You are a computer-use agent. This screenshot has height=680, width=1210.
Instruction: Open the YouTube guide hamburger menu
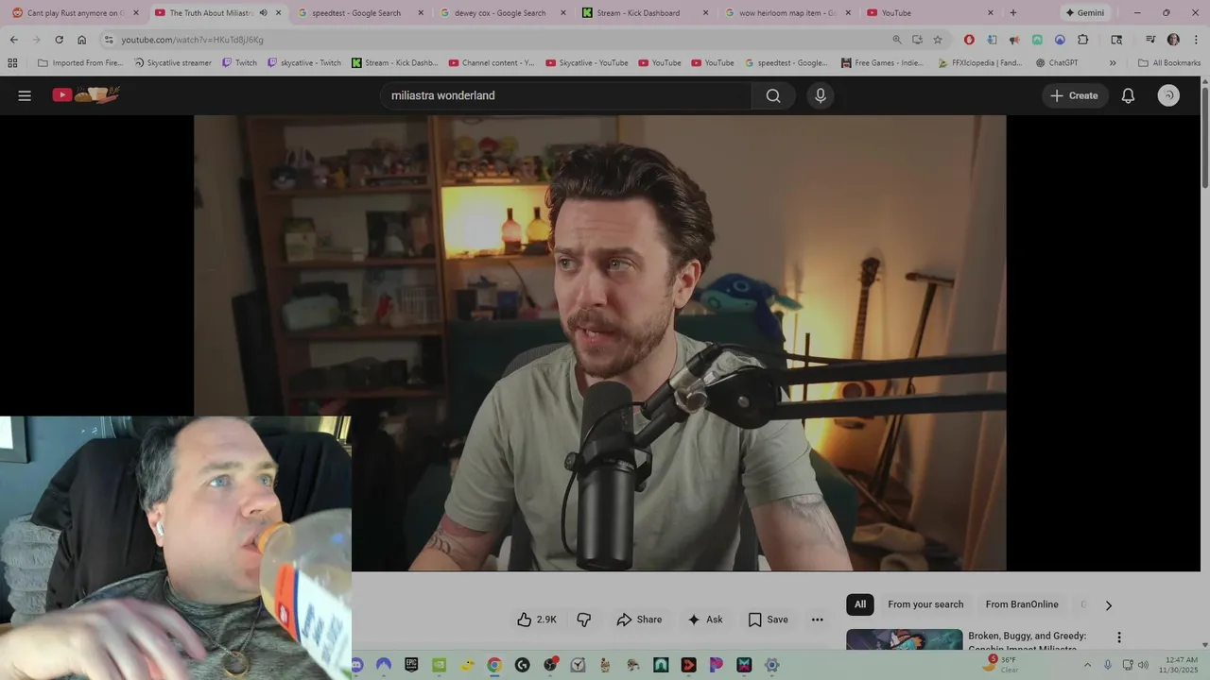(x=25, y=95)
